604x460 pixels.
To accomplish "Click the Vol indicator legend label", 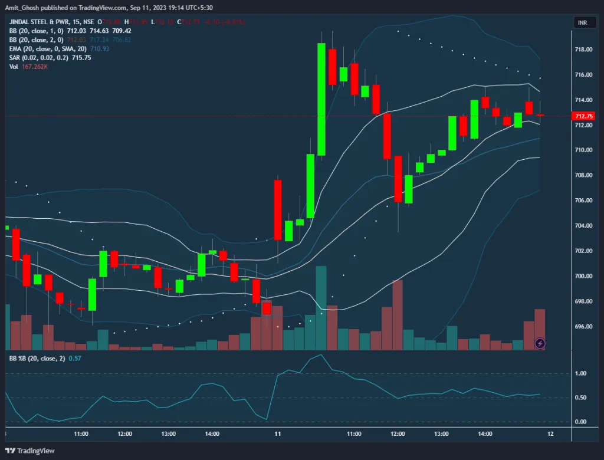I will click(14, 67).
